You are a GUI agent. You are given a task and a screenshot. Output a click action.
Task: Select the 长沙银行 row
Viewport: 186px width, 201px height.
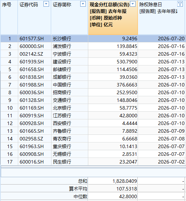pos(93,39)
